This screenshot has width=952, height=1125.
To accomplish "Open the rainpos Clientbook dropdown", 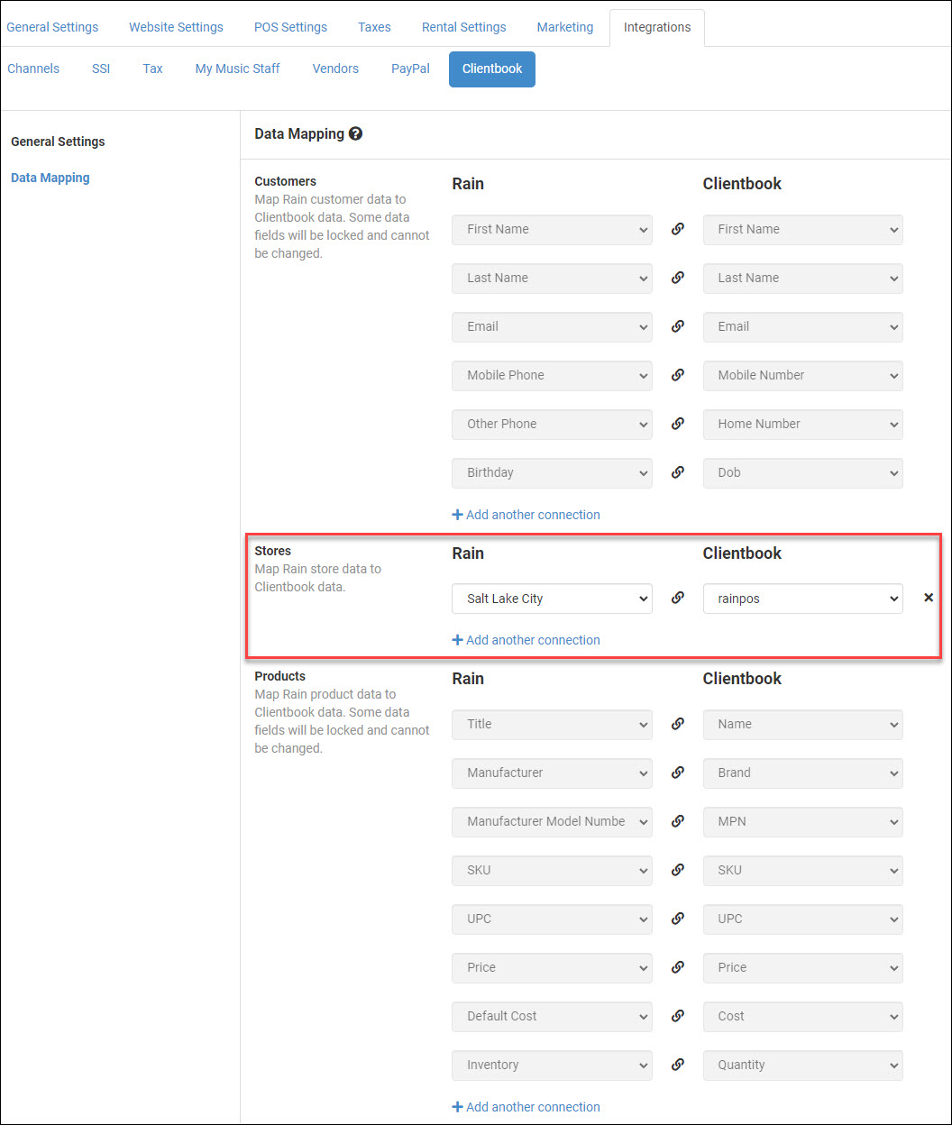I will [x=802, y=598].
